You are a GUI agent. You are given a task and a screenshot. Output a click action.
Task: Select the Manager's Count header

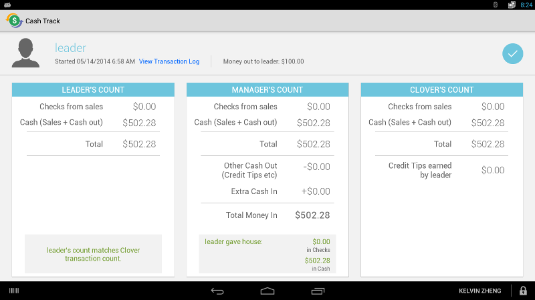pyautogui.click(x=267, y=90)
